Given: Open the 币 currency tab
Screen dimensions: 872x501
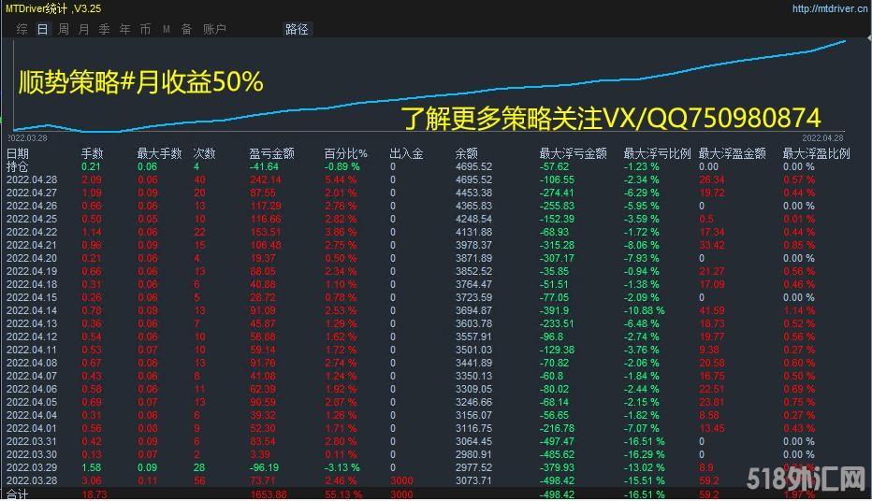Looking at the screenshot, I should pyautogui.click(x=145, y=29).
